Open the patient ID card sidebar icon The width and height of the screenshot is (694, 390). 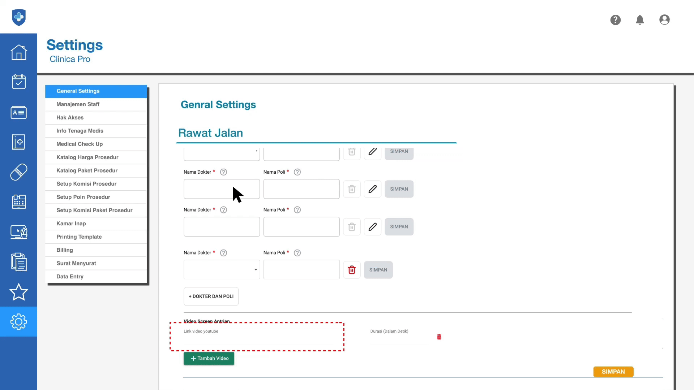(x=18, y=112)
